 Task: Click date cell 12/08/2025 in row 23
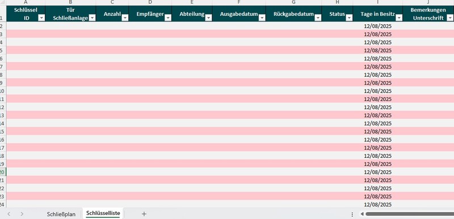pyautogui.click(x=377, y=196)
